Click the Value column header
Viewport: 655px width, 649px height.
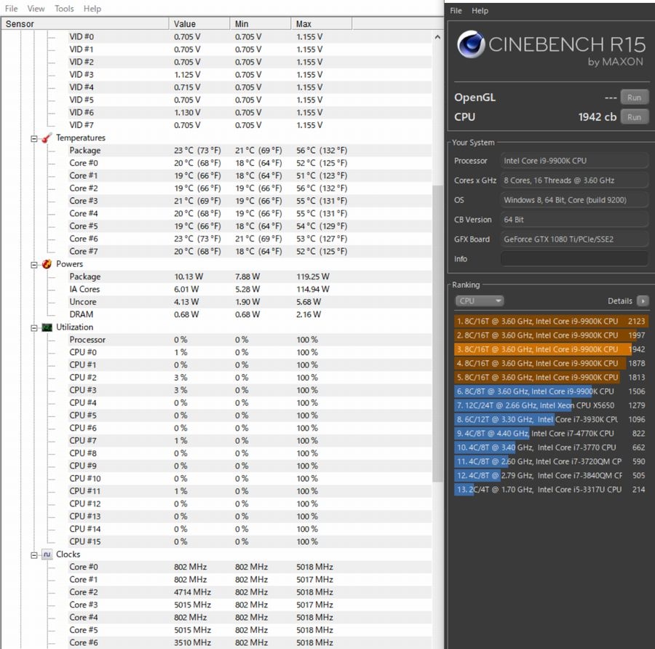199,24
